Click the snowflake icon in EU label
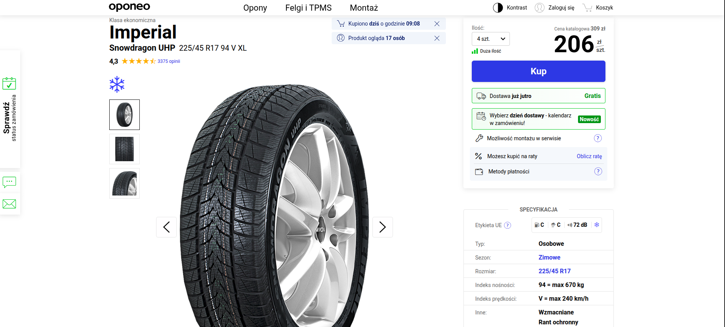This screenshot has height=327, width=725. pos(597,225)
